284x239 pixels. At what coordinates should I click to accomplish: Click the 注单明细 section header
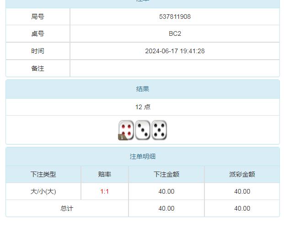(x=143, y=156)
